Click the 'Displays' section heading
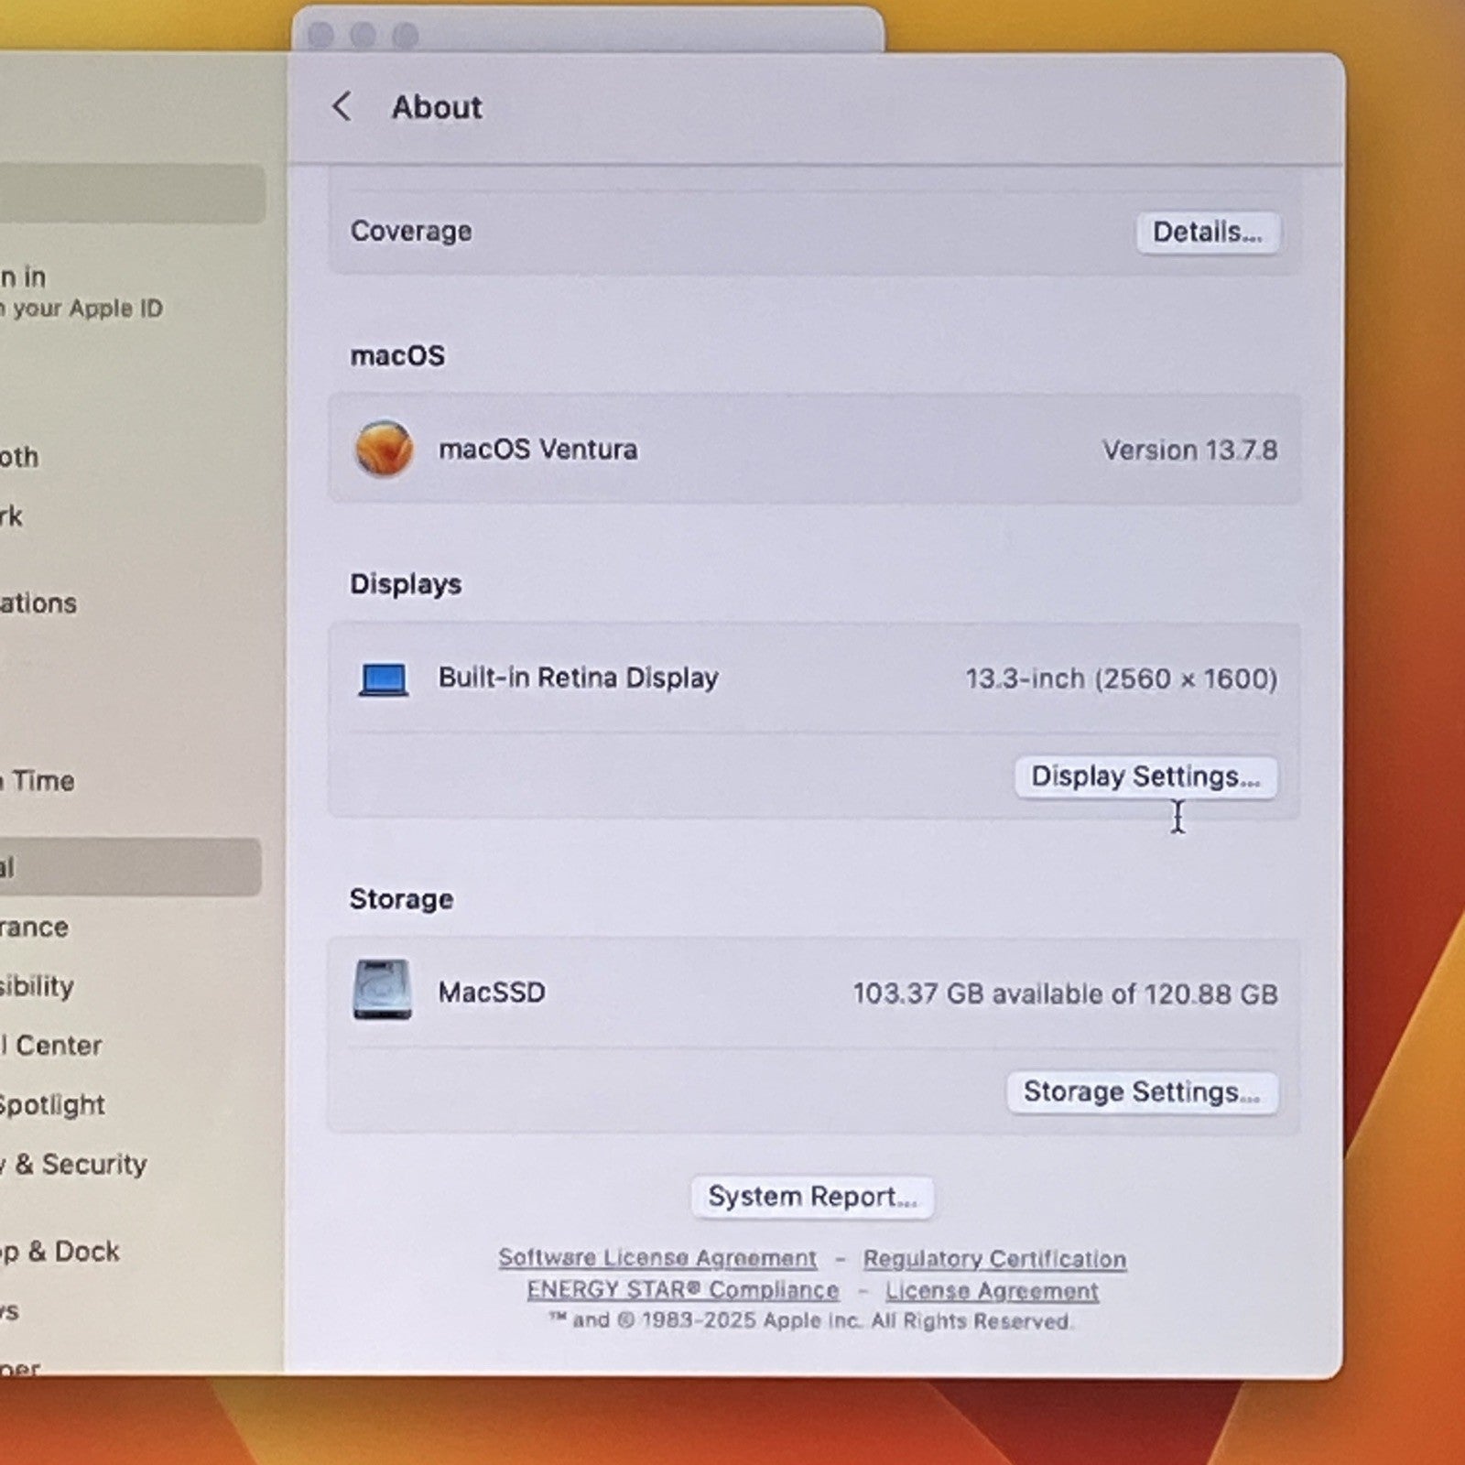 pyautogui.click(x=406, y=584)
